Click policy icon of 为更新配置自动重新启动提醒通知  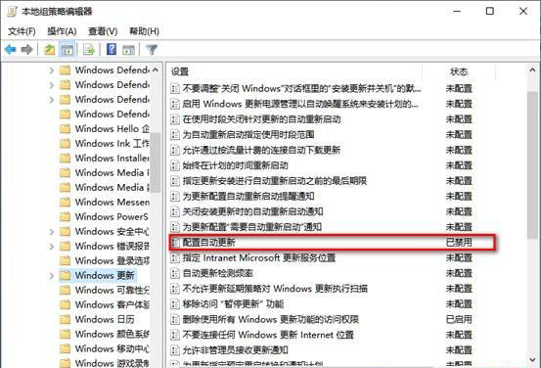coord(175,197)
